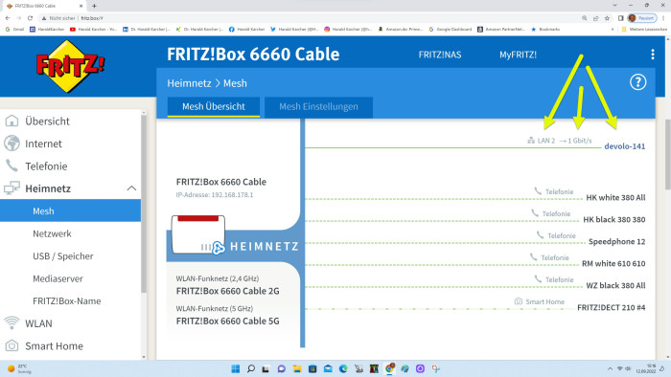Open the help question mark icon
Image resolution: width=671 pixels, height=377 pixels.
point(637,82)
